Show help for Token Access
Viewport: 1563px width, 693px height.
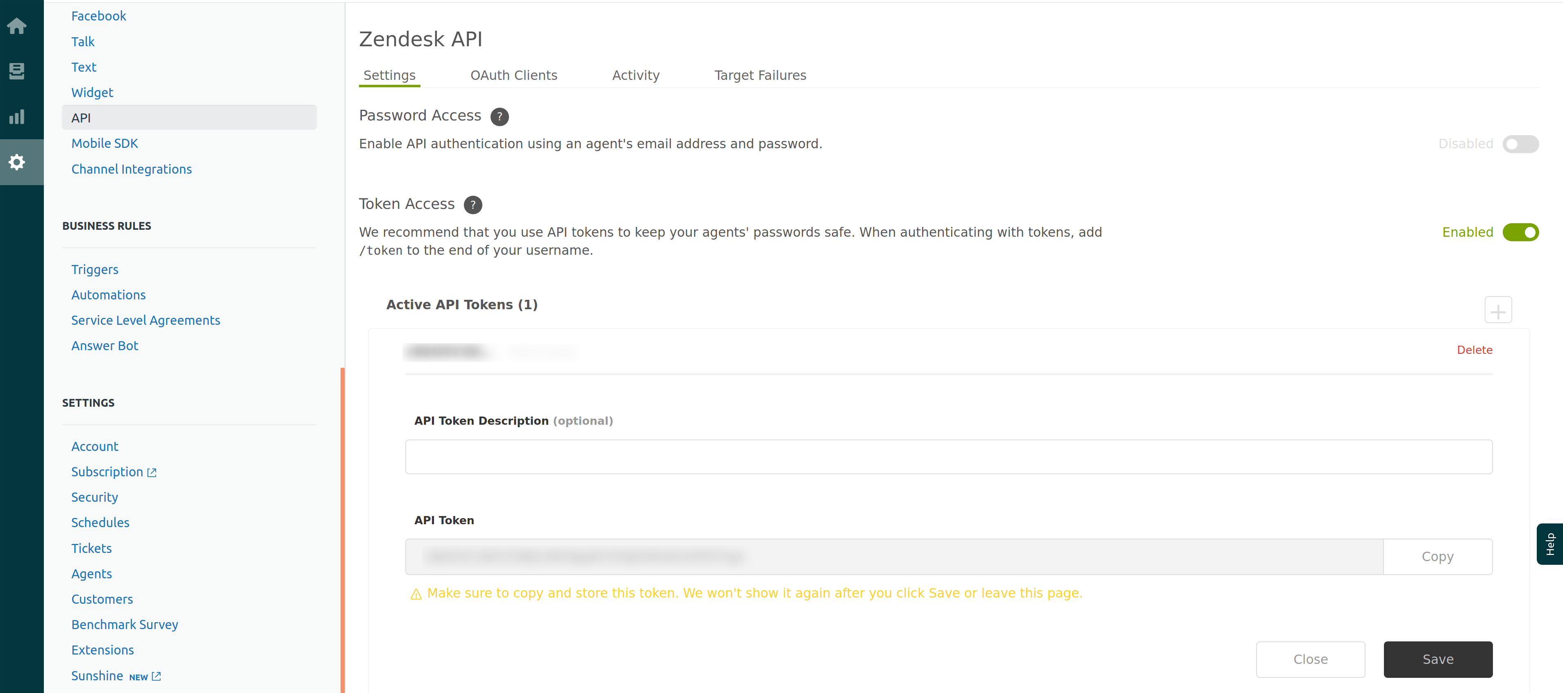473,205
